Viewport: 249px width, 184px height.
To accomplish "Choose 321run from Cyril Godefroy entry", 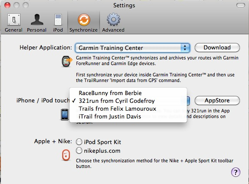I will coord(128,101).
